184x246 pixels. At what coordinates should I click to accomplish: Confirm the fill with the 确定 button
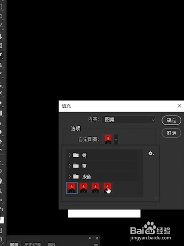[172, 120]
